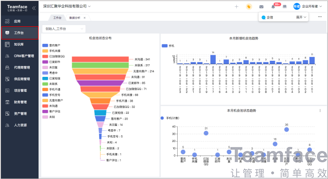Open the three-dot menu beside 企信 panel
The height and width of the screenshot is (179, 328).
coord(320,17)
